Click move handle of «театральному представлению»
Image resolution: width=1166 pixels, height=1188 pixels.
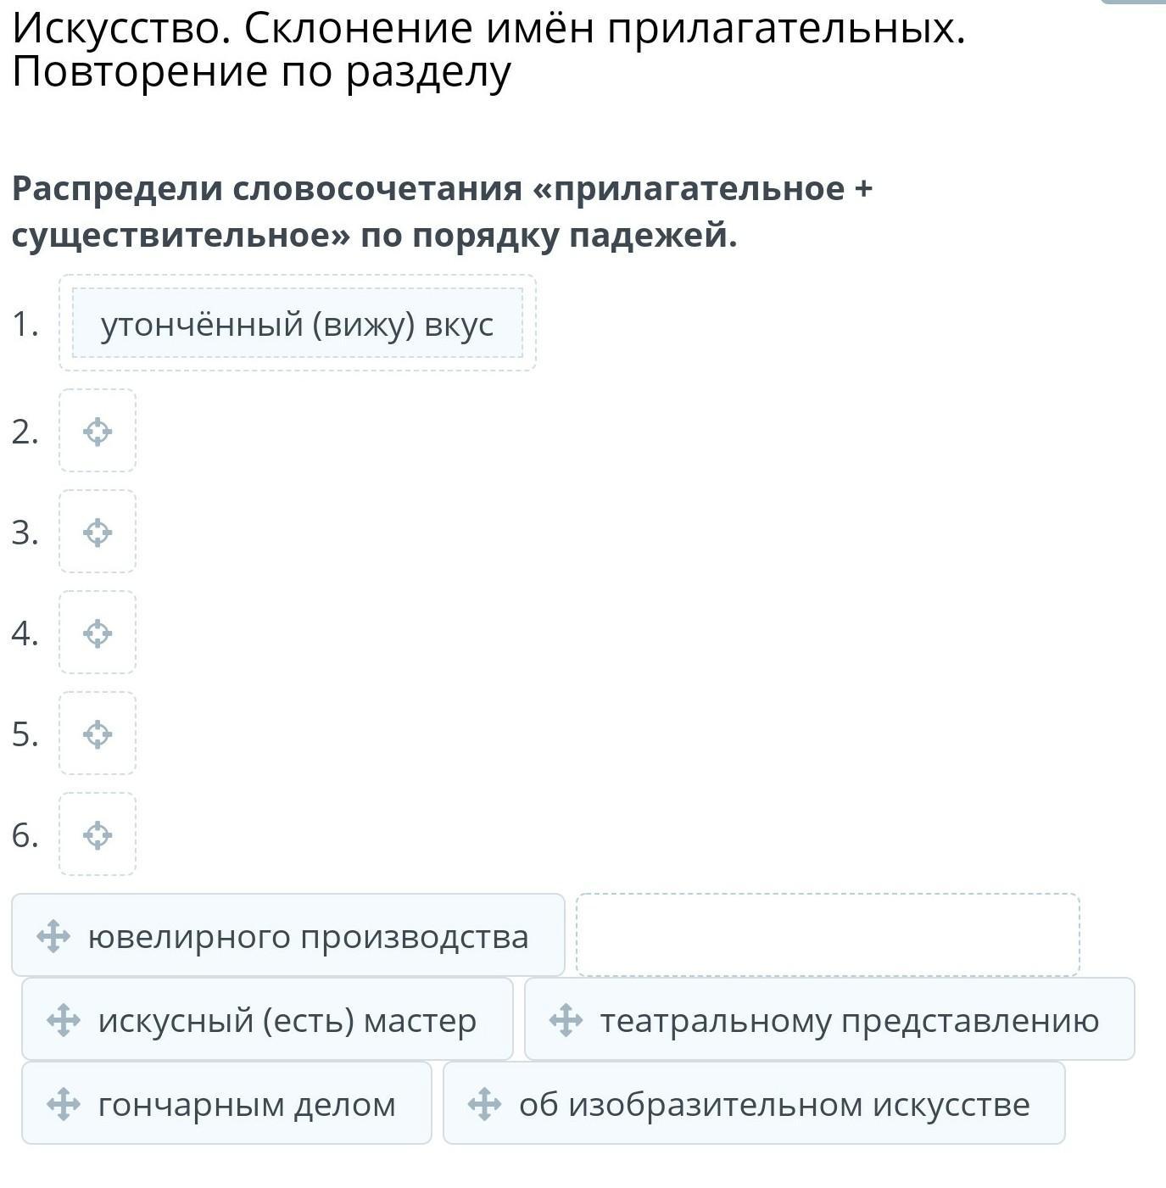(566, 1020)
